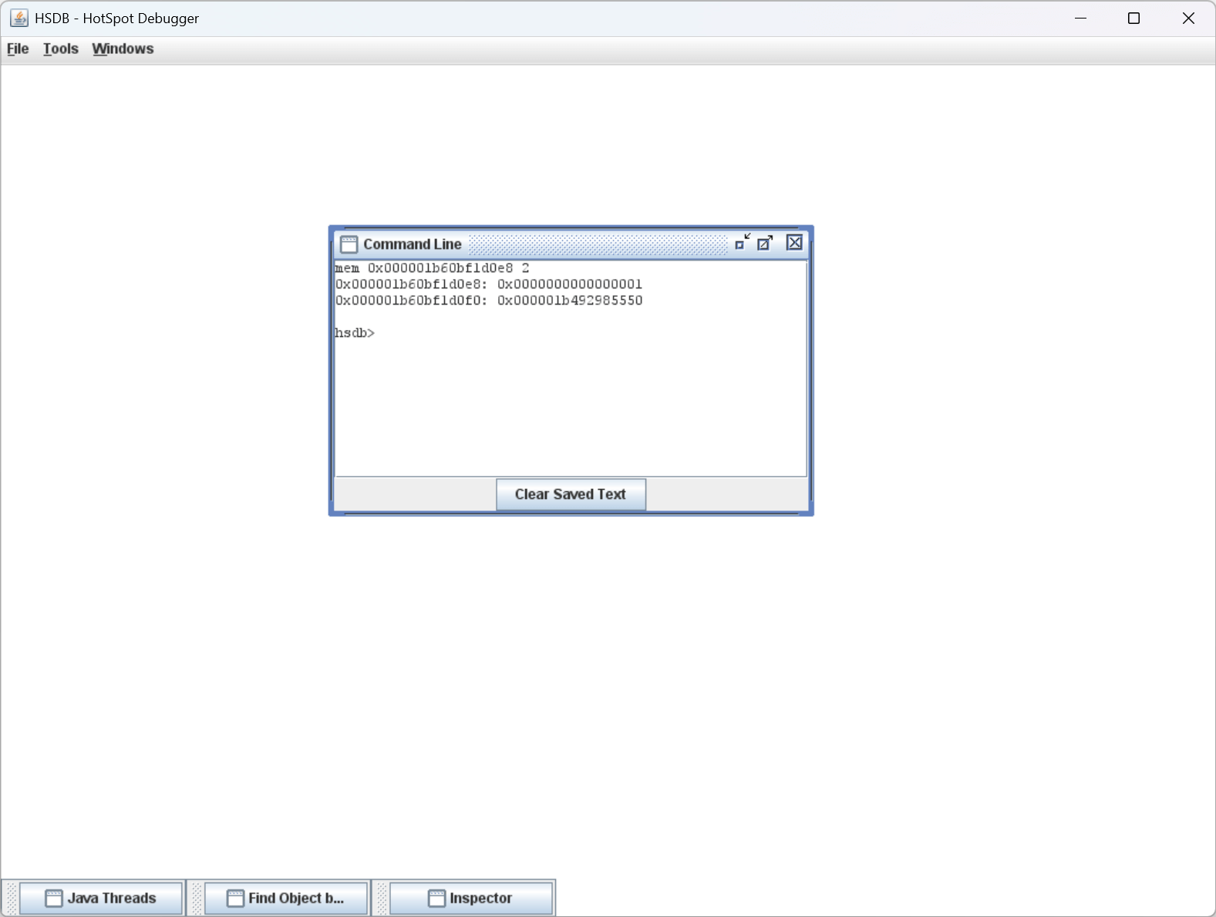Viewport: 1216px width, 917px height.
Task: Open the Windows menu
Action: point(123,49)
